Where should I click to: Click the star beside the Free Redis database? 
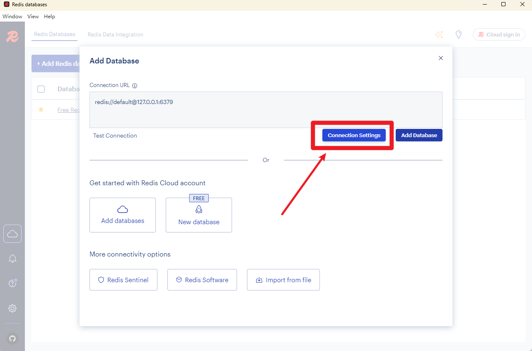(x=41, y=110)
